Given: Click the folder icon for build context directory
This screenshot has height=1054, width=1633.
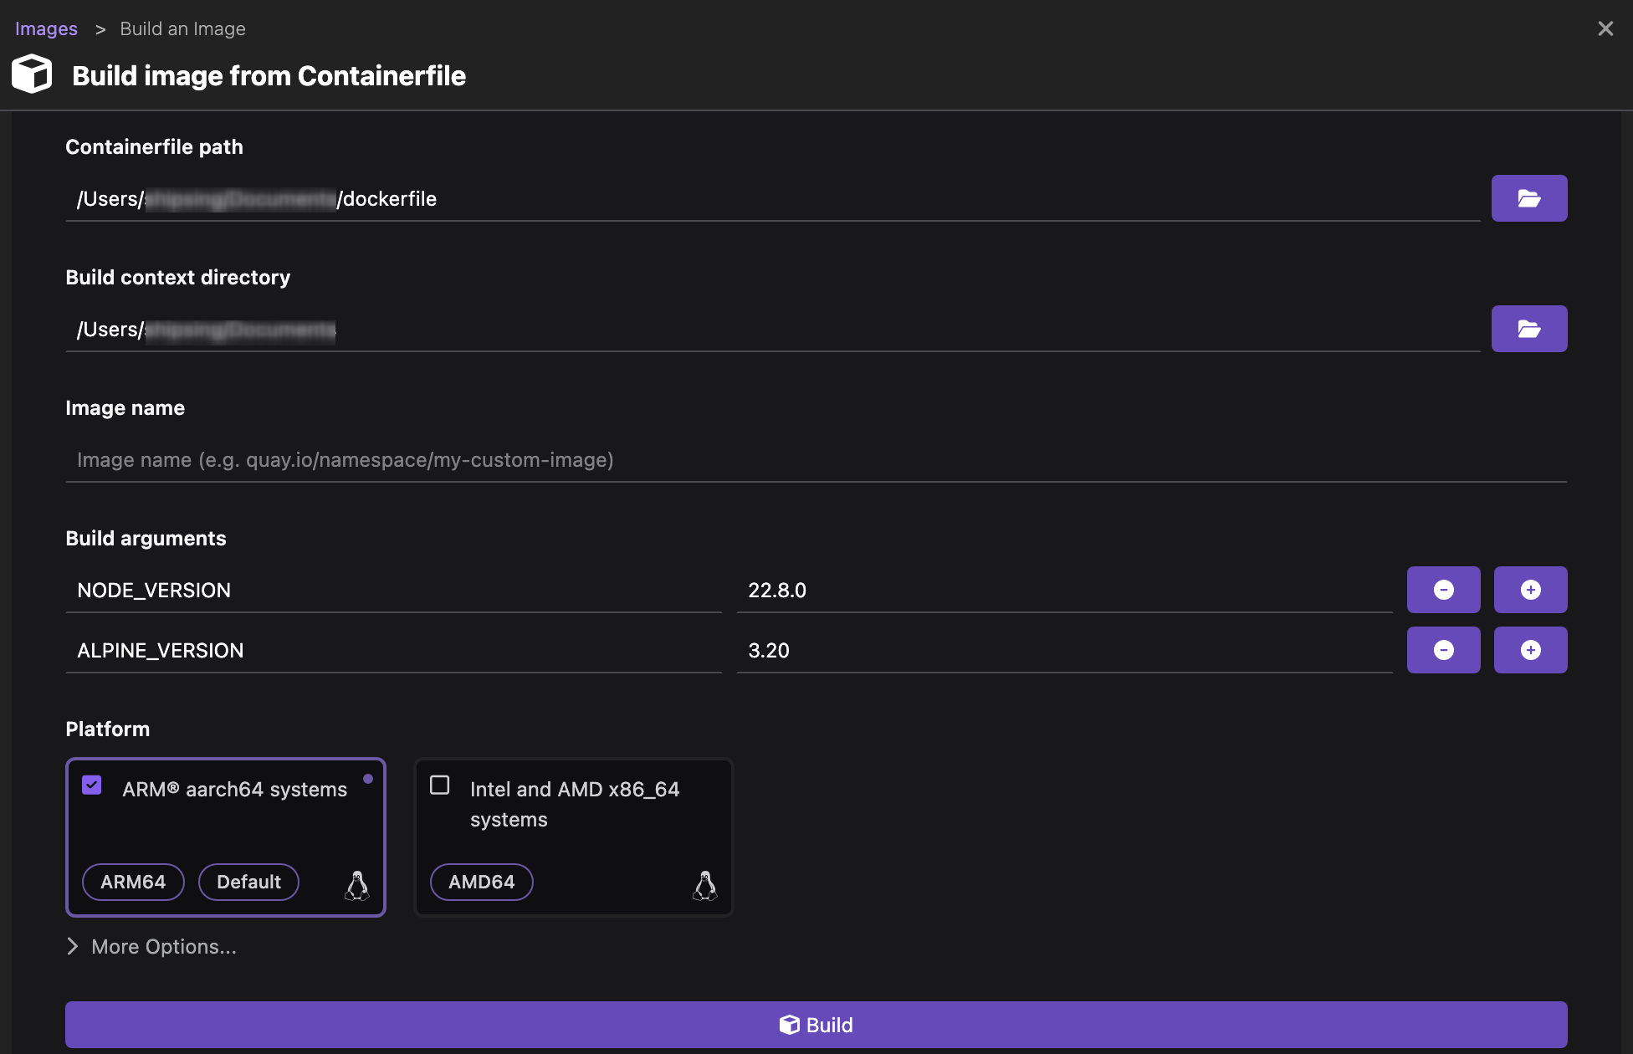Looking at the screenshot, I should (1529, 329).
